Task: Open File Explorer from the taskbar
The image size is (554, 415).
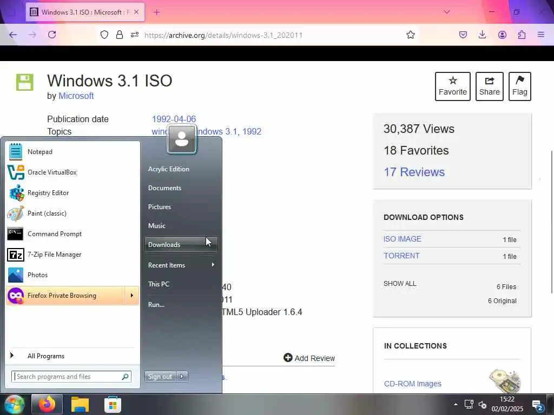Action: (x=80, y=404)
